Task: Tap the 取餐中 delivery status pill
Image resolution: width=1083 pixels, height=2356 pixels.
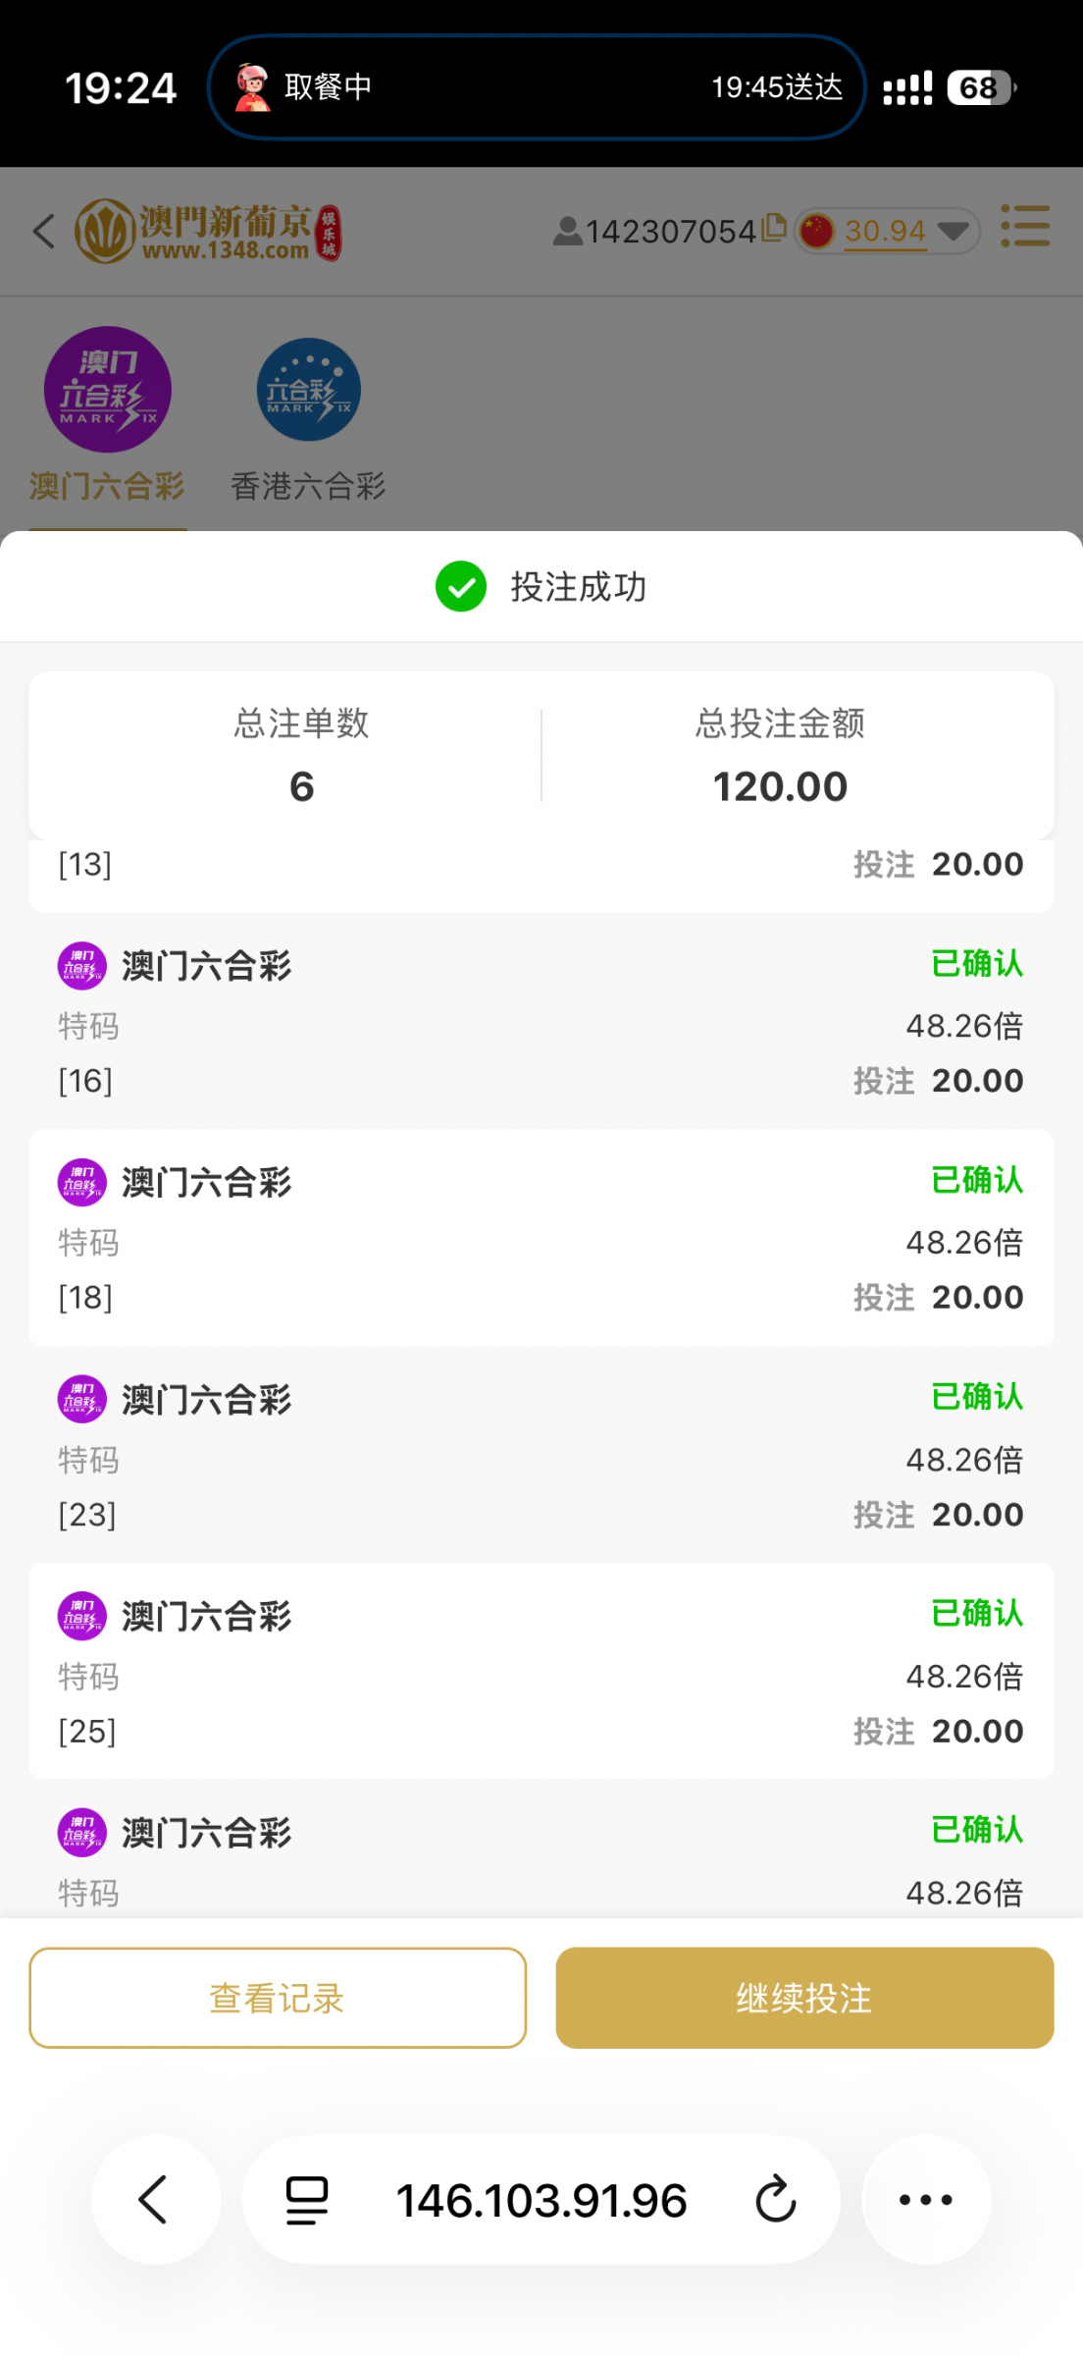Action: [537, 87]
